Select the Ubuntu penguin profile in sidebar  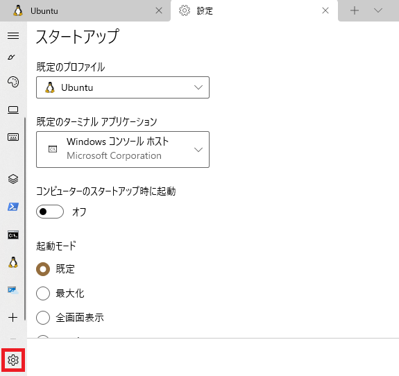pos(13,262)
